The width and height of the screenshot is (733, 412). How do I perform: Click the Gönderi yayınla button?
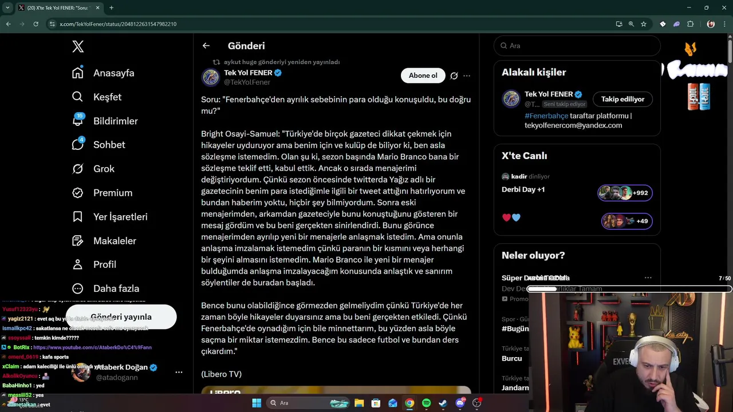(x=121, y=317)
